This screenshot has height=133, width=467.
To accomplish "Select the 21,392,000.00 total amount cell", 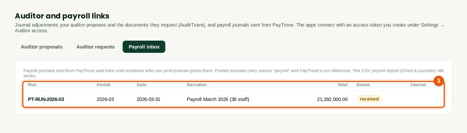I will pyautogui.click(x=332, y=99).
